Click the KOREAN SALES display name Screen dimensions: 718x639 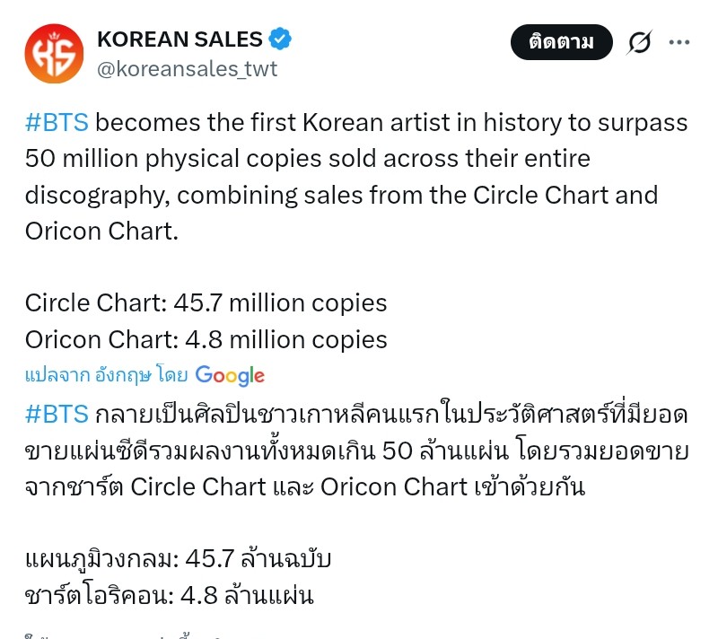point(179,39)
